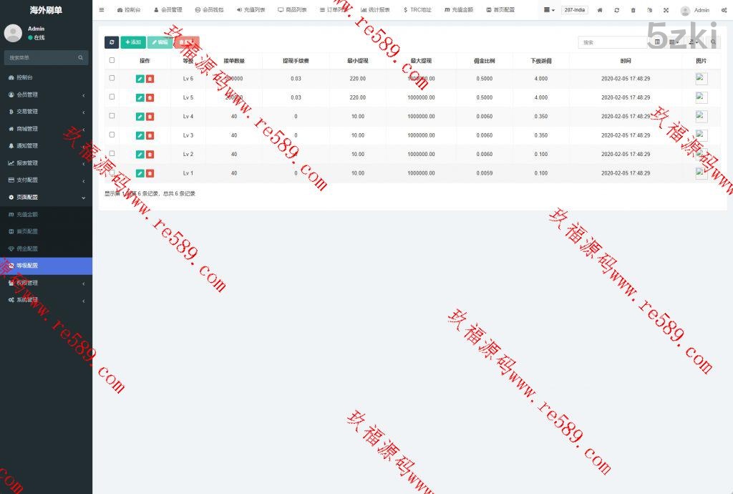Open the settings cogs icon top right
This screenshot has width=733, height=494.
(724, 10)
